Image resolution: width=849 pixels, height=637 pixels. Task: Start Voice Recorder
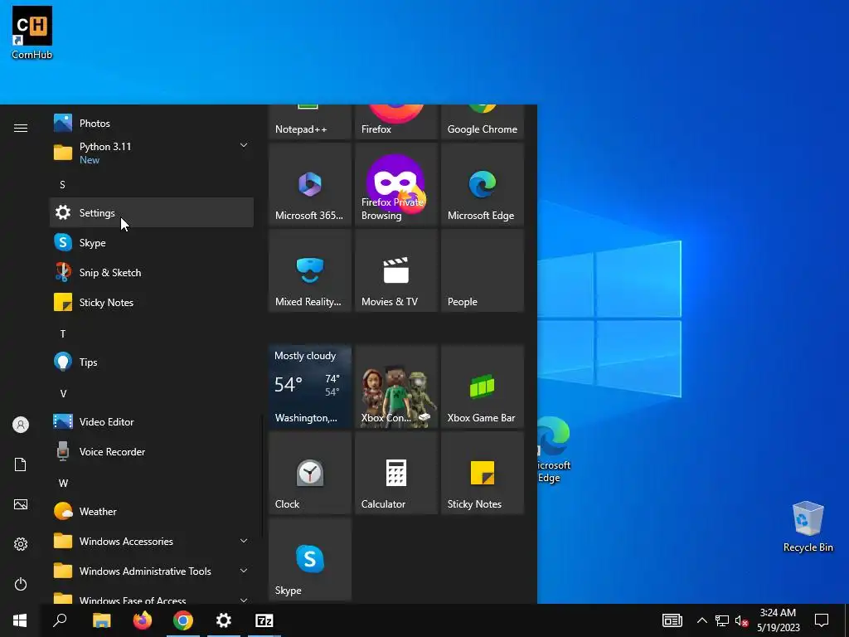(152, 451)
